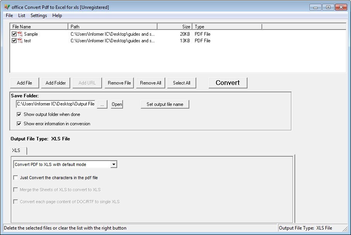This screenshot has height=235, width=351.
Task: Start conversion with the Convert button
Action: [228, 83]
